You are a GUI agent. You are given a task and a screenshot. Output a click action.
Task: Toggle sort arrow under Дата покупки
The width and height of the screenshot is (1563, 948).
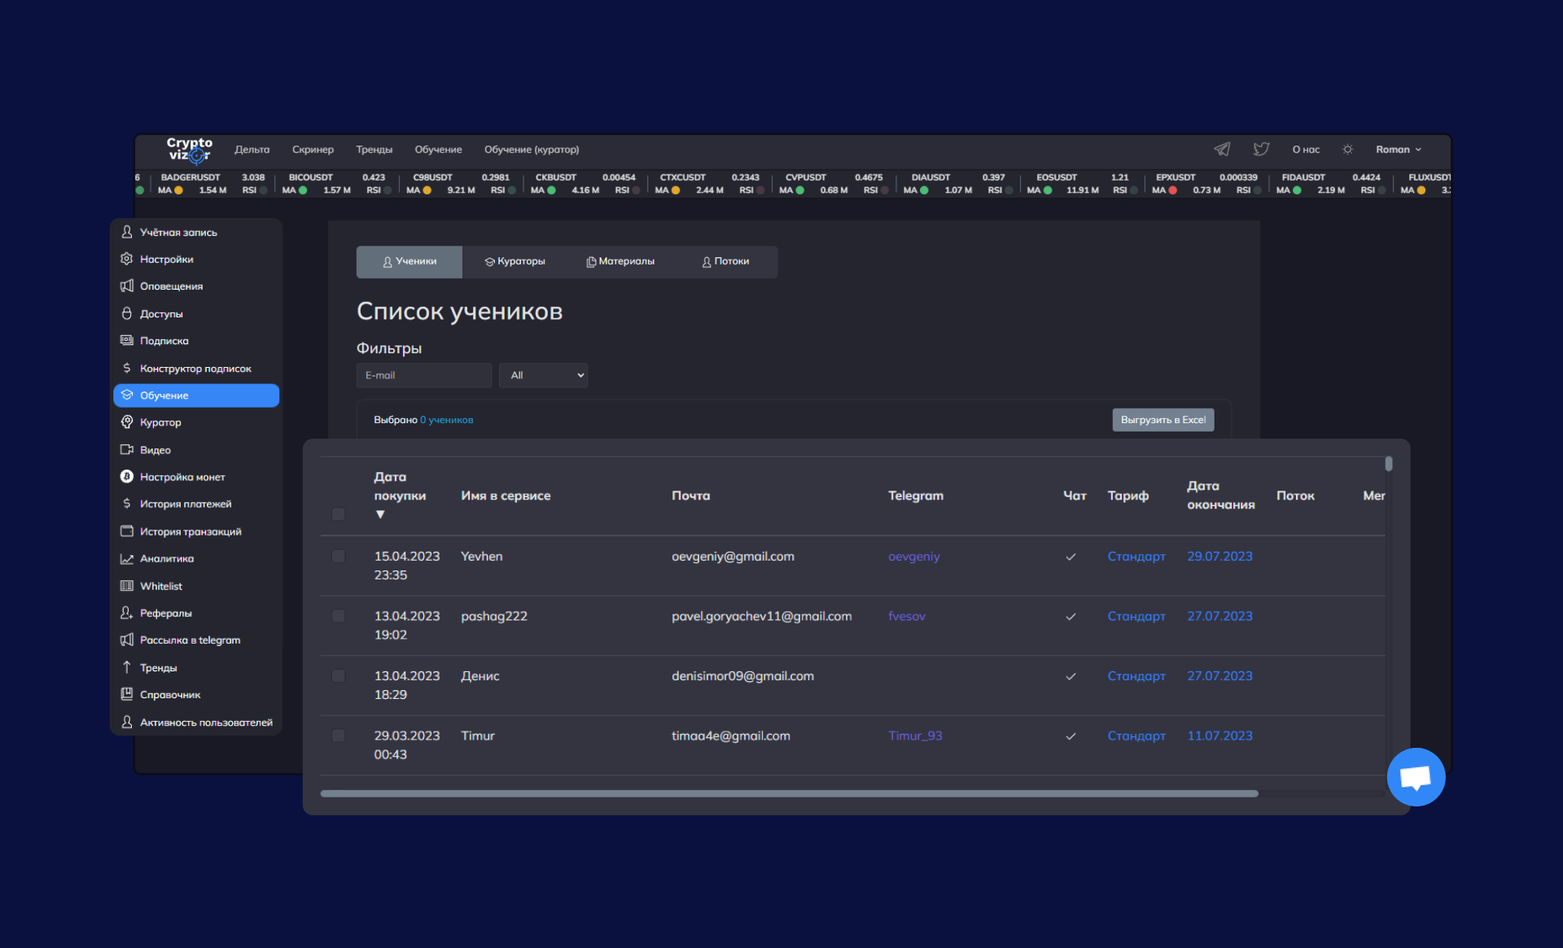tap(380, 514)
